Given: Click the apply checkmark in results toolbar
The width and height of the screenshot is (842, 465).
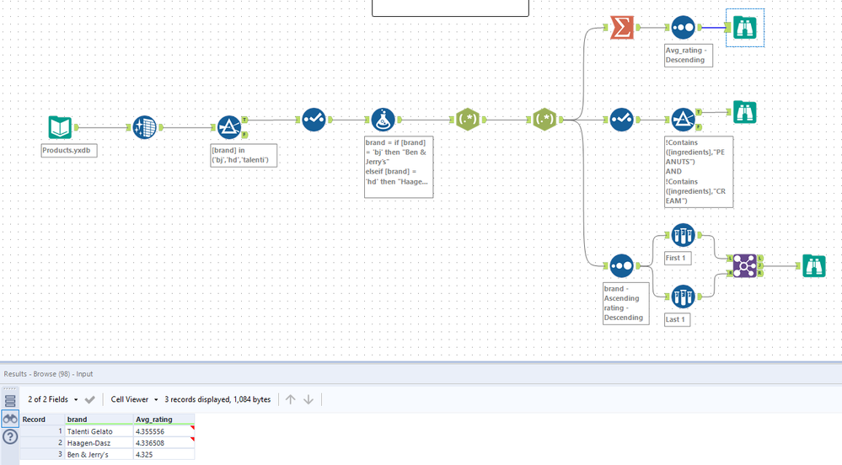Looking at the screenshot, I should click(x=89, y=399).
